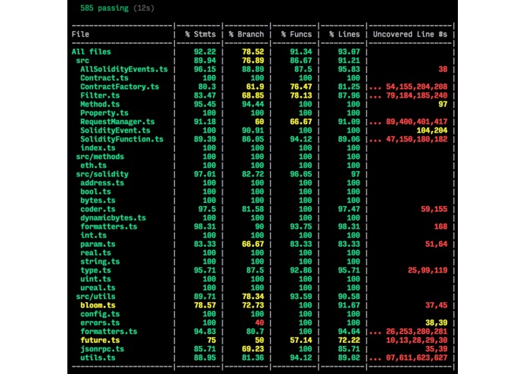Click the yellow 'bloom.ts' file name

[x=98, y=305]
